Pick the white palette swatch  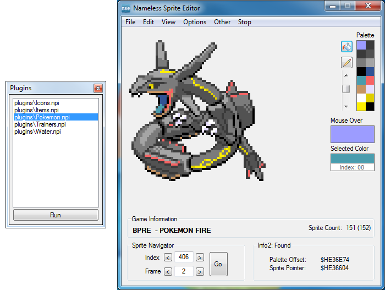click(361, 98)
